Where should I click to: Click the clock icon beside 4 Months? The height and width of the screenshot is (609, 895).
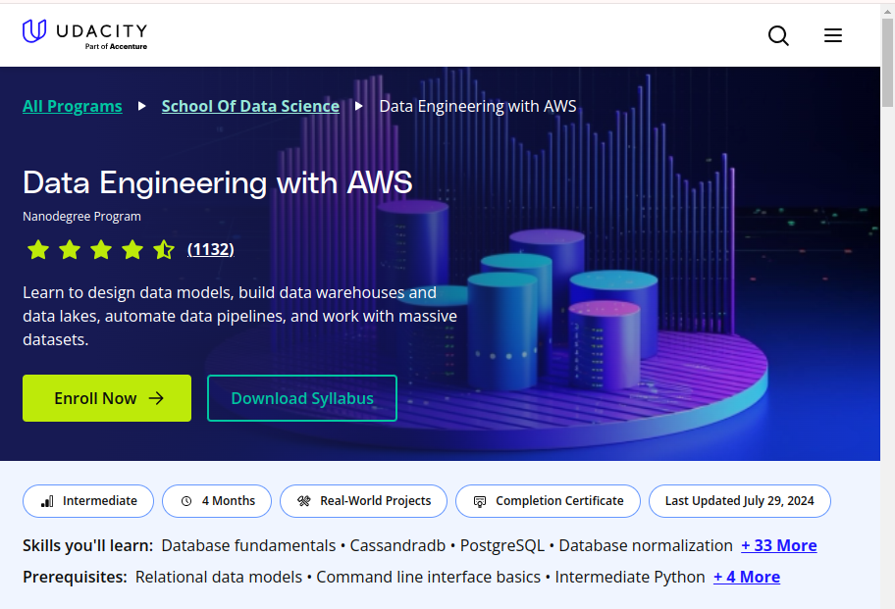186,500
